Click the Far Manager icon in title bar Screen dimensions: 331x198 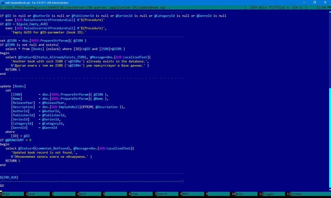2,3
